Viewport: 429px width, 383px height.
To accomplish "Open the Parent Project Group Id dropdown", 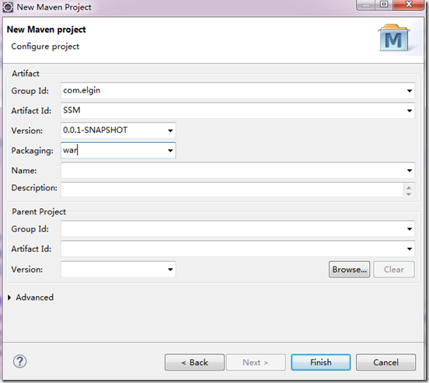I will coord(410,229).
